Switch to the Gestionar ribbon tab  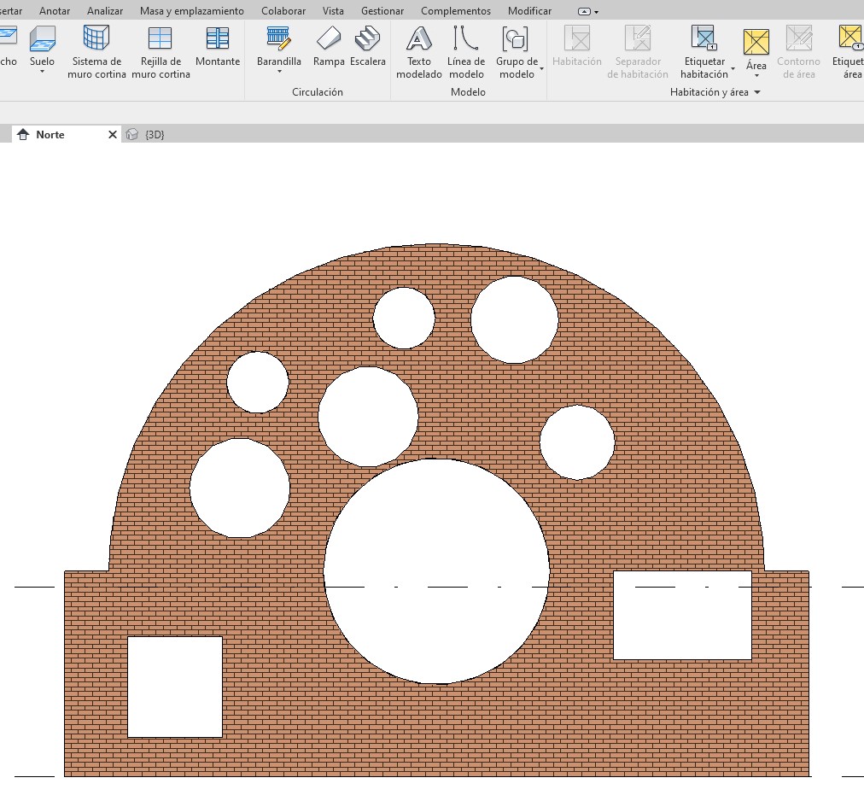[x=382, y=11]
